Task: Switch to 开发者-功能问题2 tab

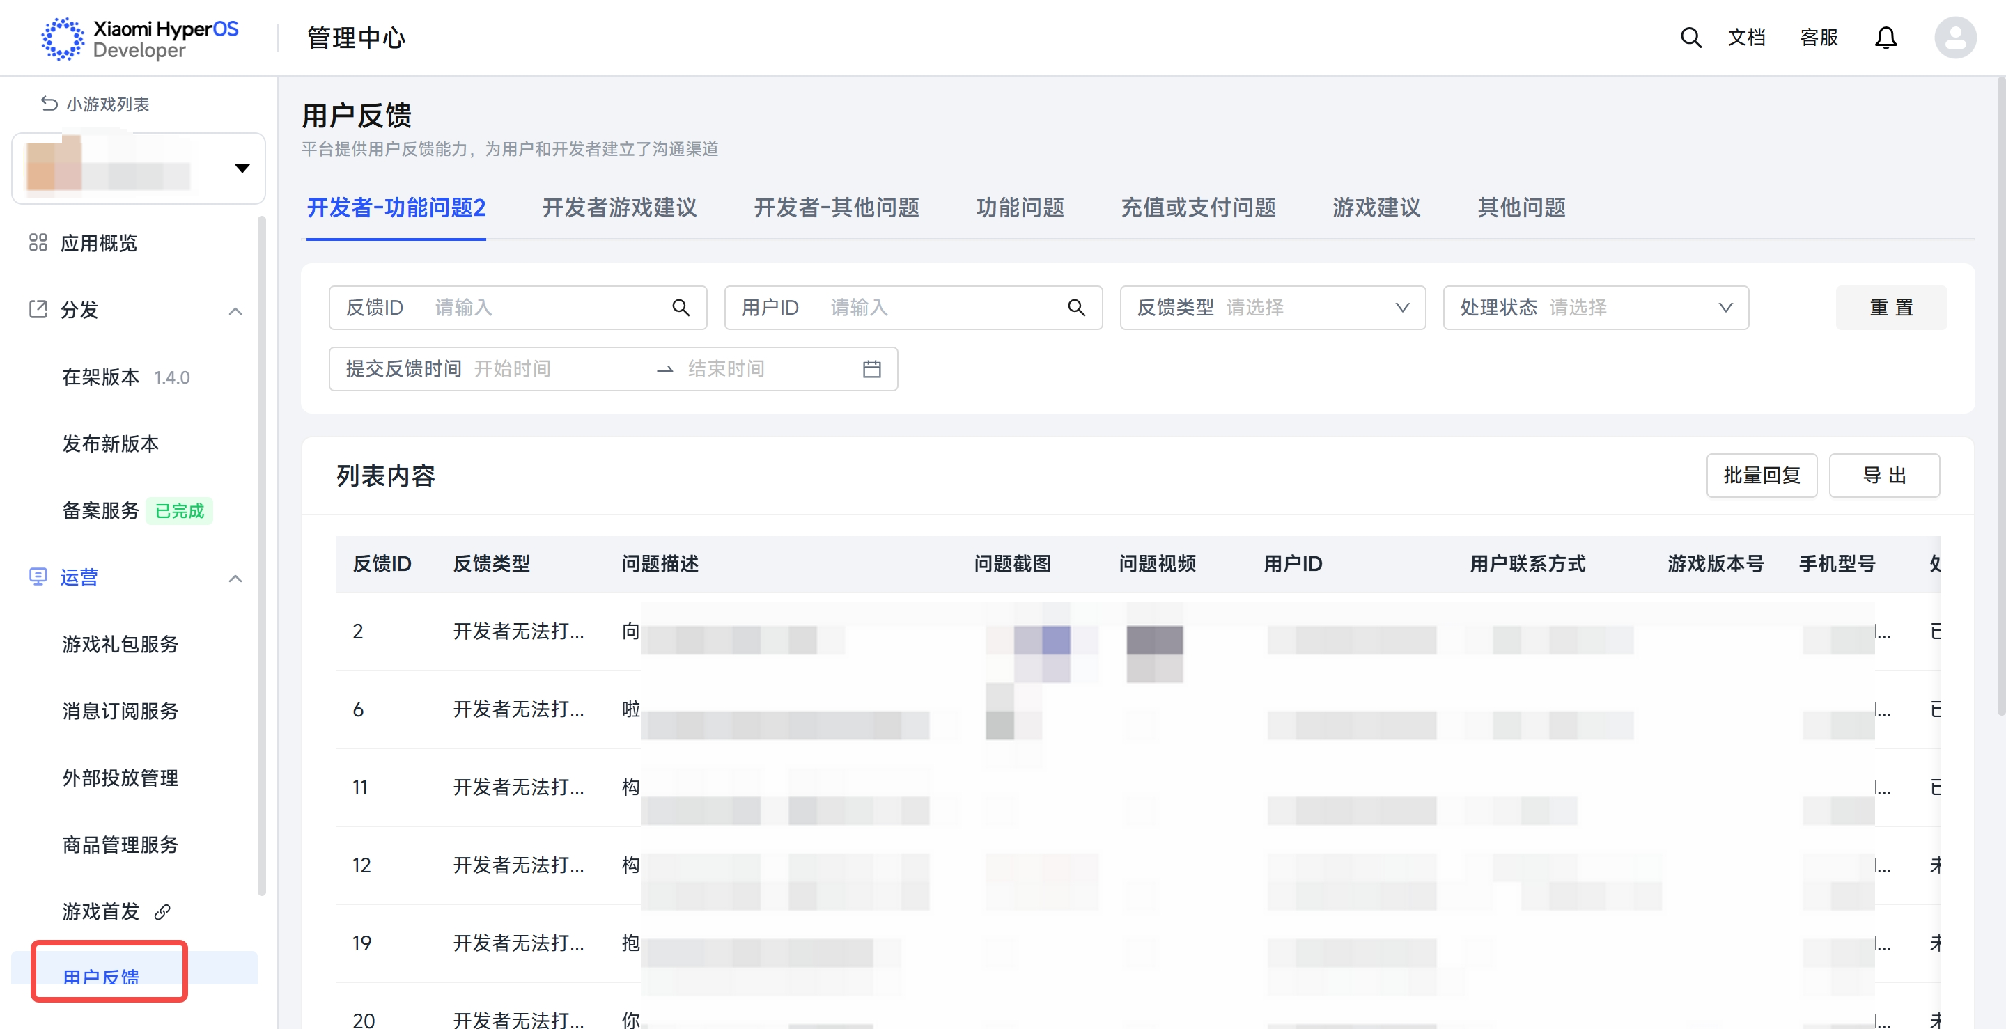Action: 396,208
